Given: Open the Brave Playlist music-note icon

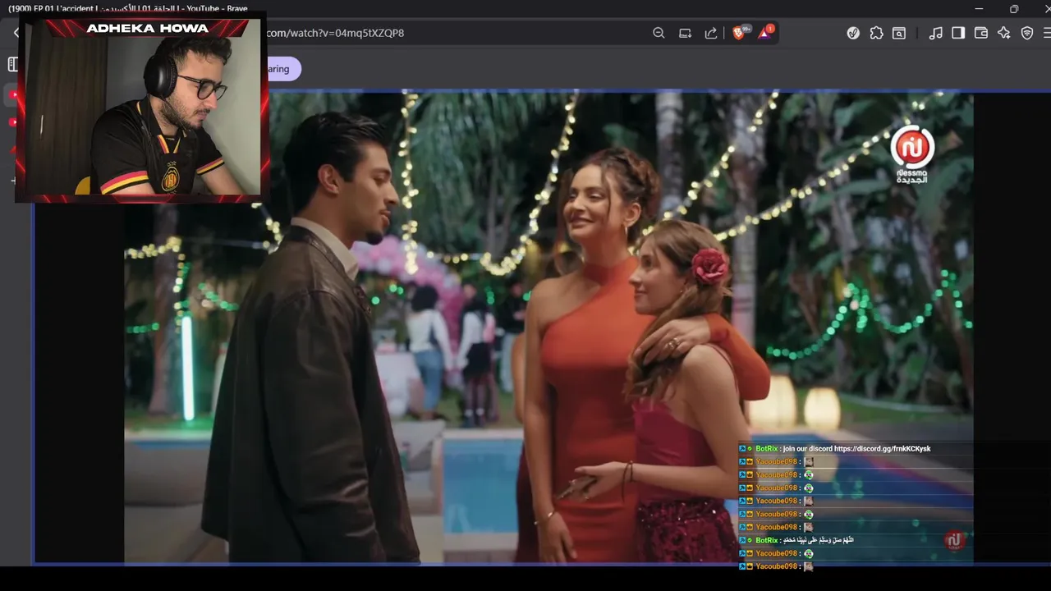Looking at the screenshot, I should (935, 33).
